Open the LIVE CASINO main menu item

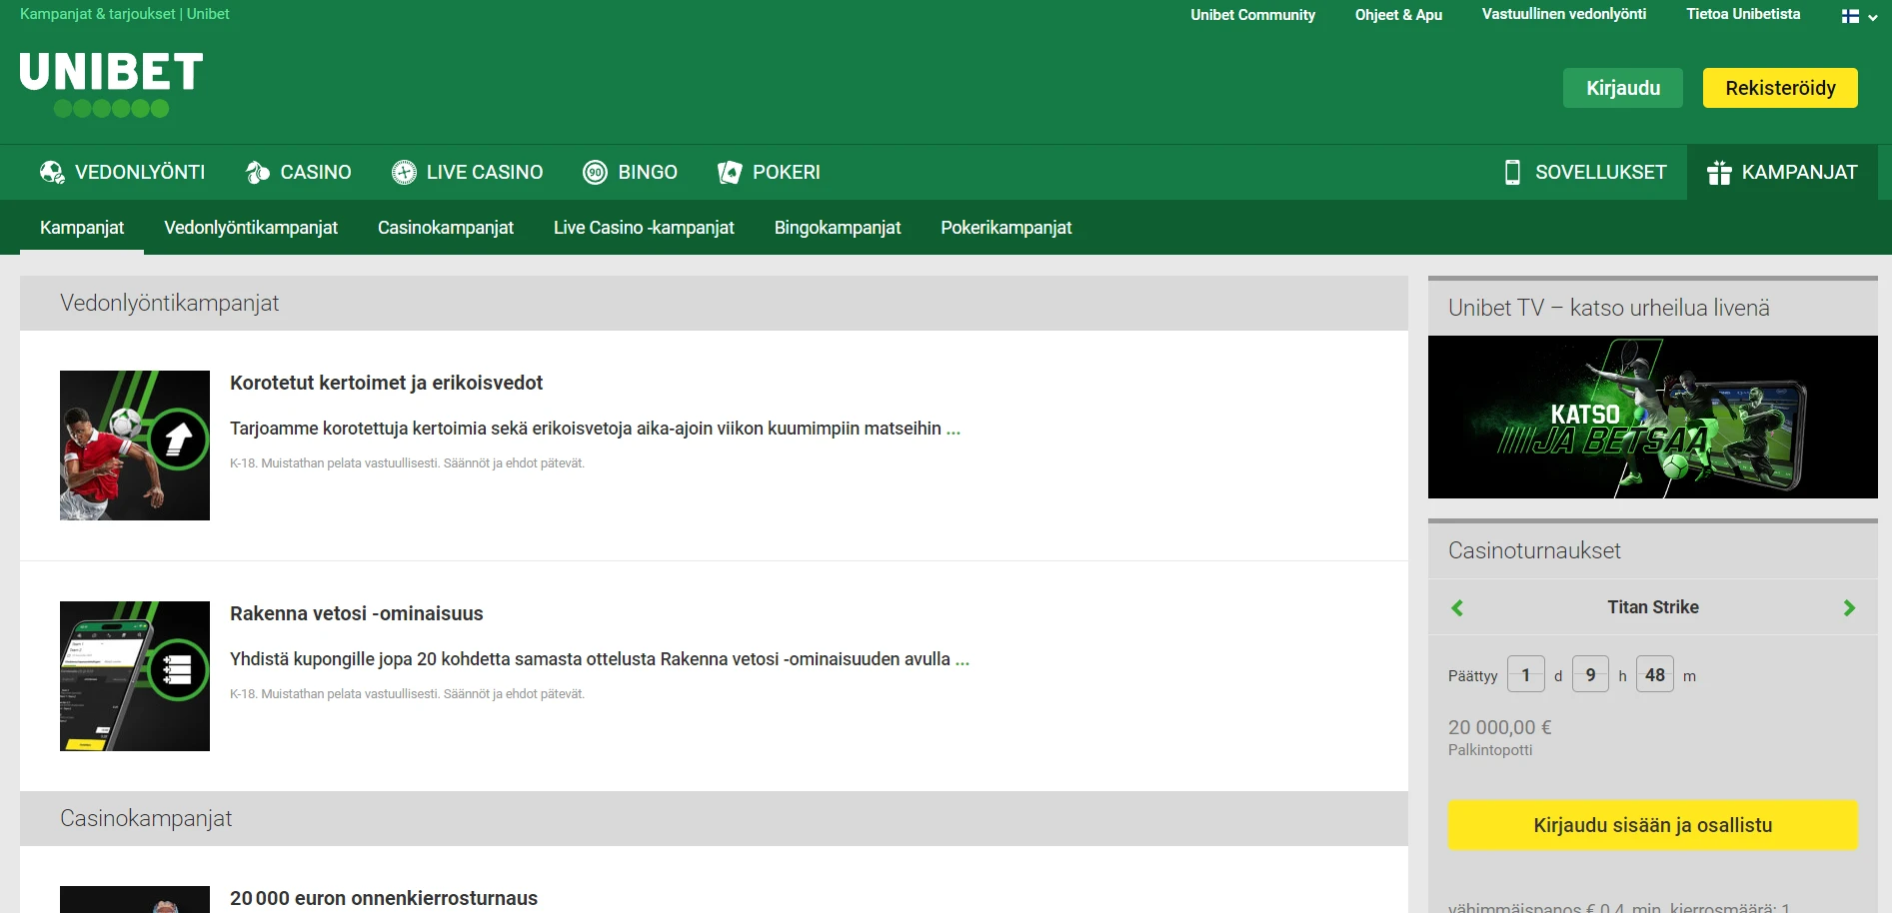pyautogui.click(x=467, y=172)
